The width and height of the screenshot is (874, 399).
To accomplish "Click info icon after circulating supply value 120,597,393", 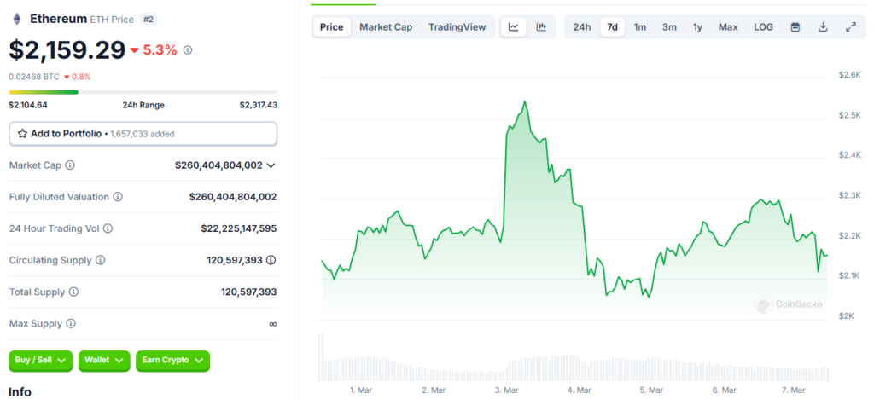I will click(271, 260).
